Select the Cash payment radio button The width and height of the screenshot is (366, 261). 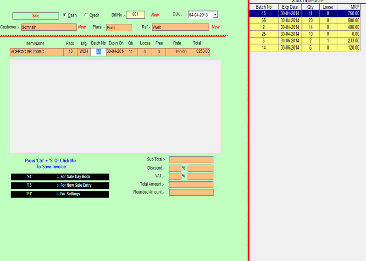(65, 15)
